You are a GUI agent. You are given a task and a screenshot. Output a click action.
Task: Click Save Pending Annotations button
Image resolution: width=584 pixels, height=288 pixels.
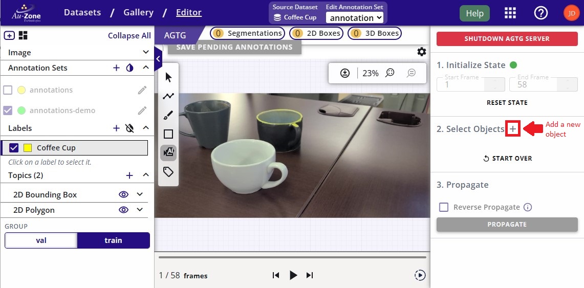tap(234, 47)
